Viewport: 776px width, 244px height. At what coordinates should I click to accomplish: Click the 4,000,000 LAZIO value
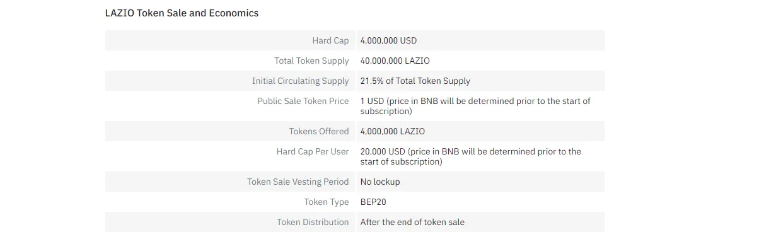pyautogui.click(x=393, y=131)
